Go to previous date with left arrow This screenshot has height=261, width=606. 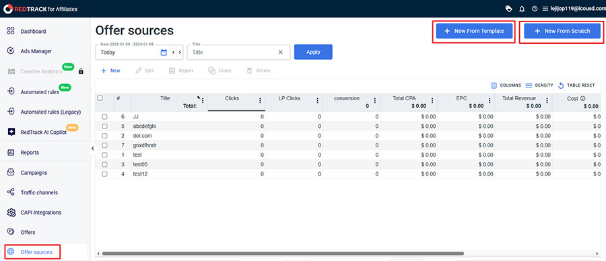[174, 52]
